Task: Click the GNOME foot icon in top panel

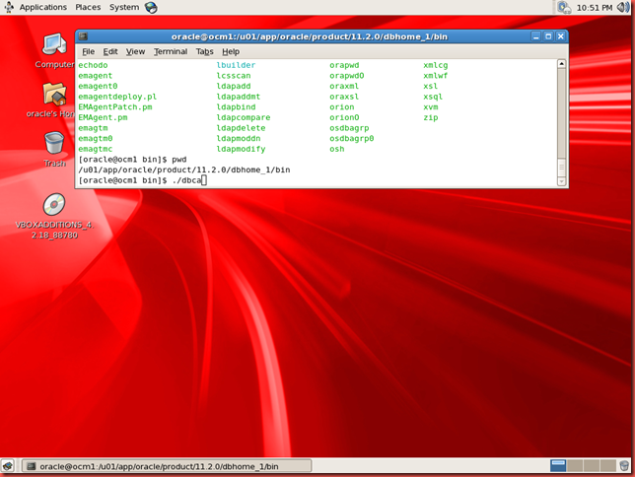Action: pos(9,7)
